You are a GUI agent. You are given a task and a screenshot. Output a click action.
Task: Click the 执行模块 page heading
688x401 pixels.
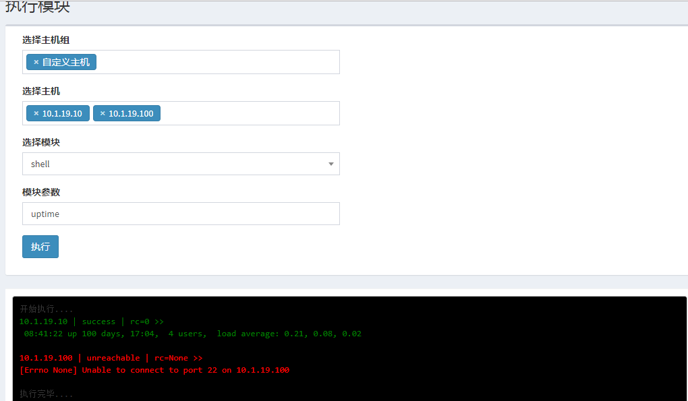(x=37, y=7)
